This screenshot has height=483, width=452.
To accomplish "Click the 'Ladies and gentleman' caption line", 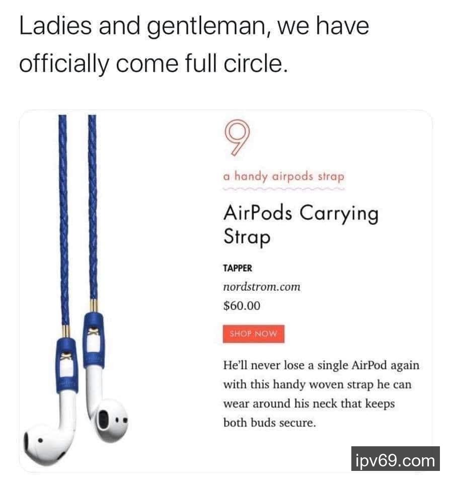I will coord(194,26).
